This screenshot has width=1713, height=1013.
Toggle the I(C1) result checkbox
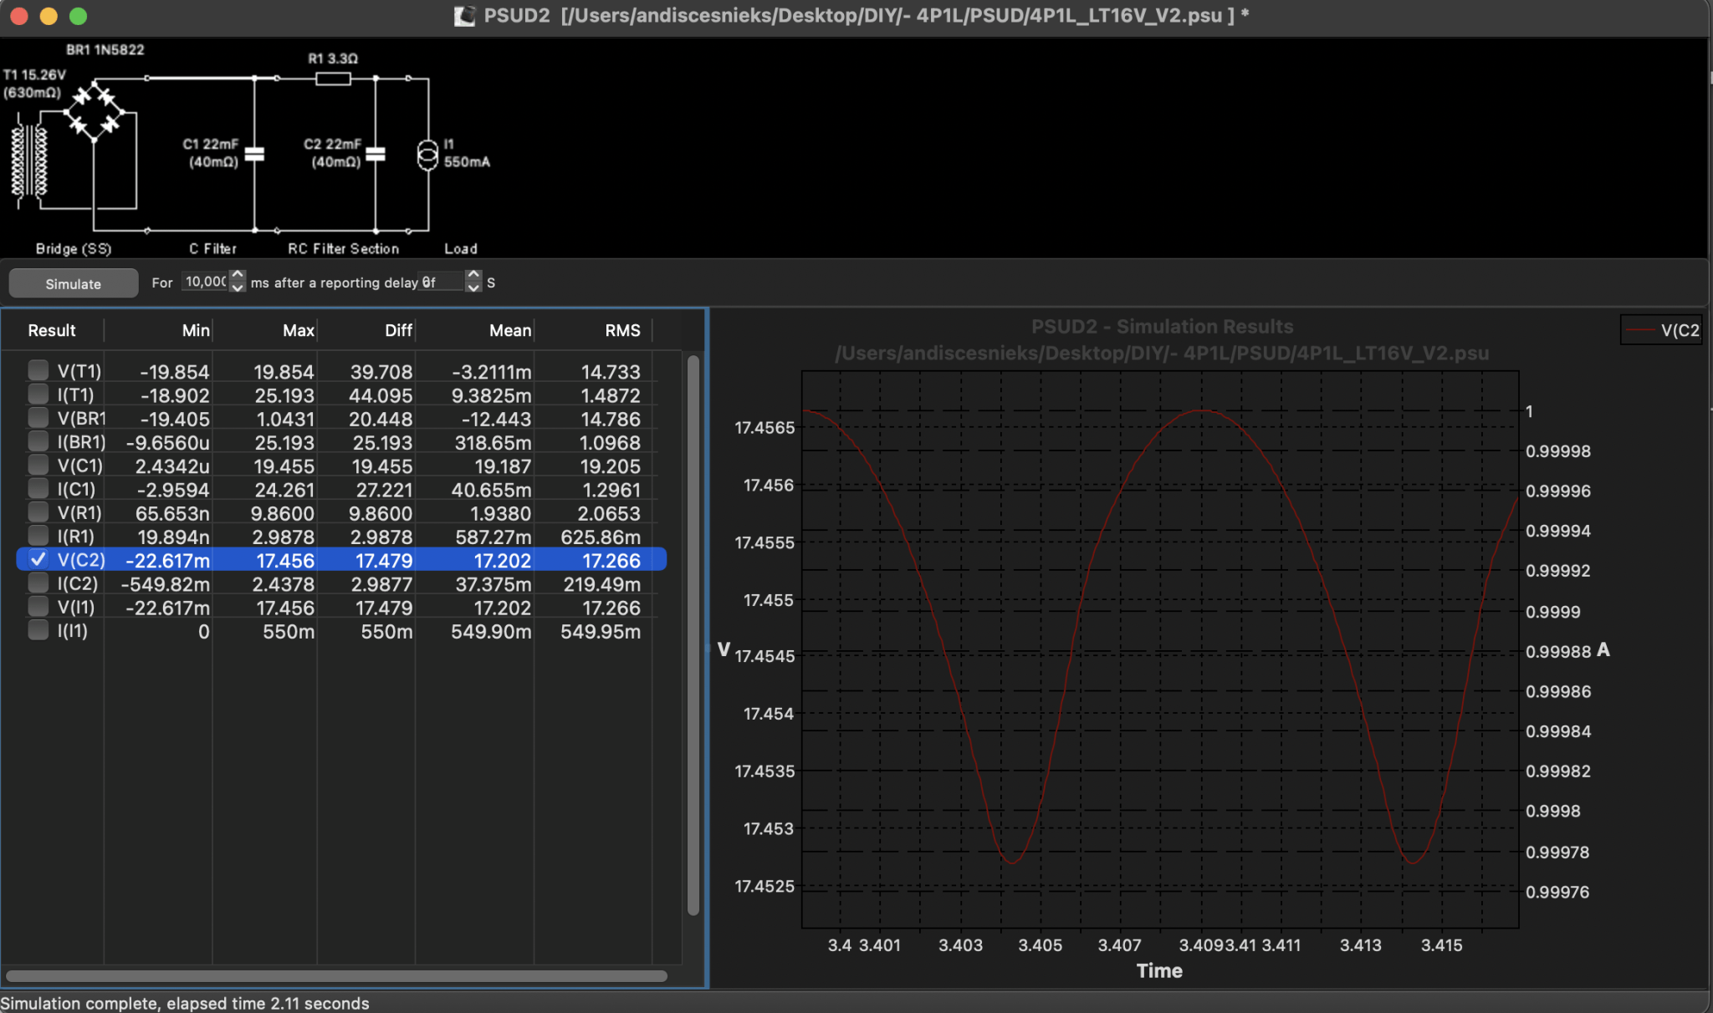[x=38, y=487]
